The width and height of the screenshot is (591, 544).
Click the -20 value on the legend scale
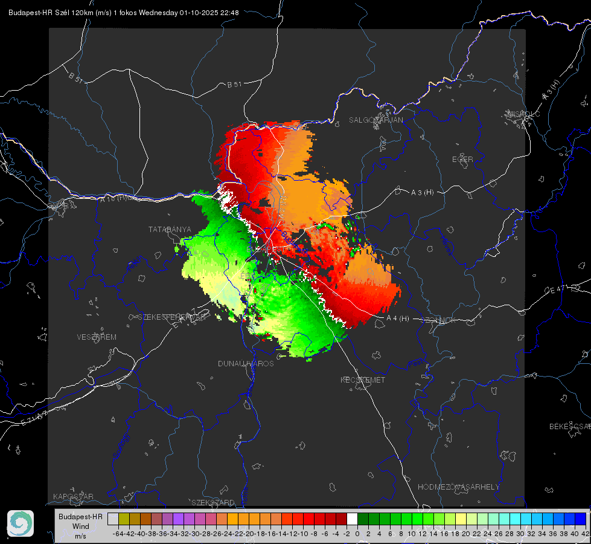(x=249, y=534)
